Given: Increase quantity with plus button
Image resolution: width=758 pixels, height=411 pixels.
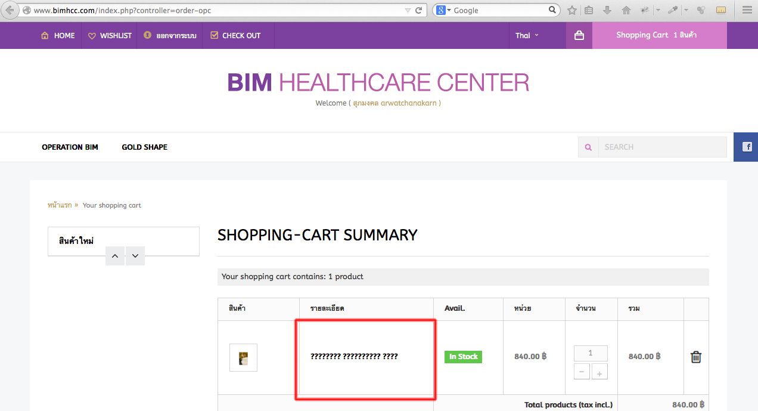Looking at the screenshot, I should point(599,371).
